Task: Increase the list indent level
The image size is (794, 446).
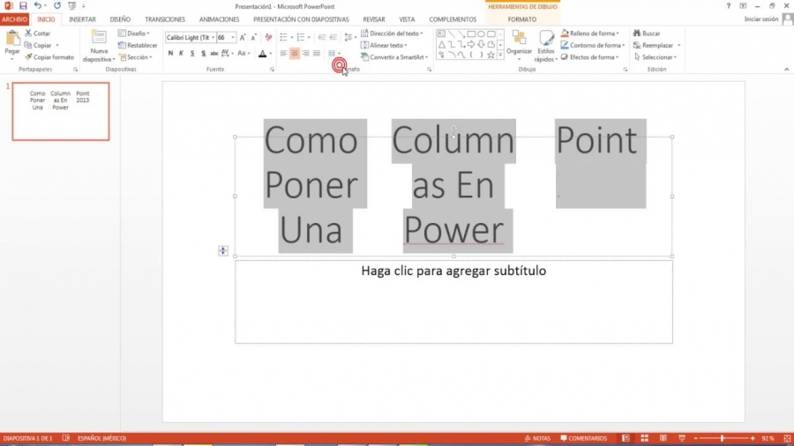Action: pyautogui.click(x=333, y=37)
